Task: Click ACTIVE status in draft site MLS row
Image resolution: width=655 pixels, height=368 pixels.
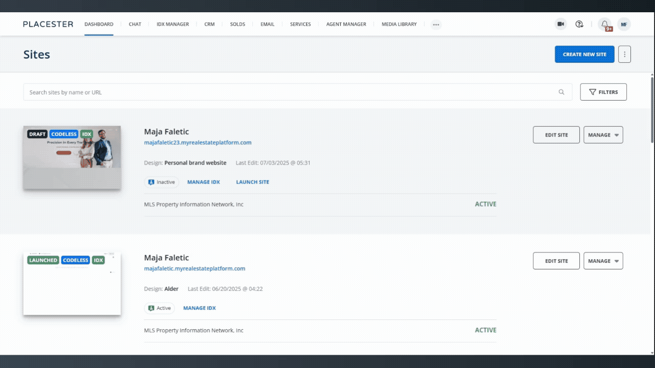Action: (486, 204)
